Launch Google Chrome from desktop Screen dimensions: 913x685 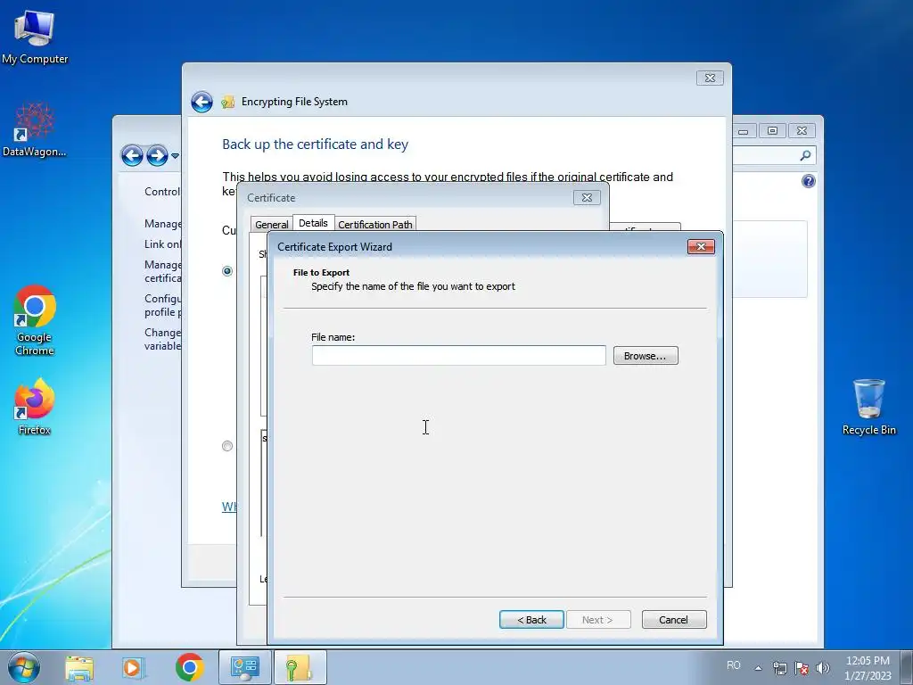tap(35, 319)
